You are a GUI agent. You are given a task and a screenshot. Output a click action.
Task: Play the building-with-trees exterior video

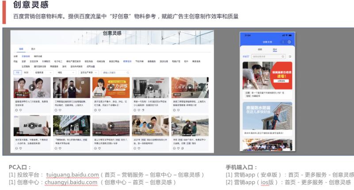point(72,126)
